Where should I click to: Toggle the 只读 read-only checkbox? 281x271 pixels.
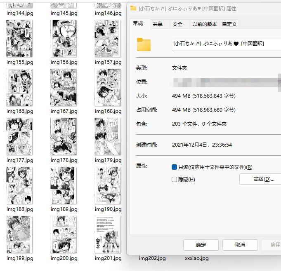[x=175, y=167]
